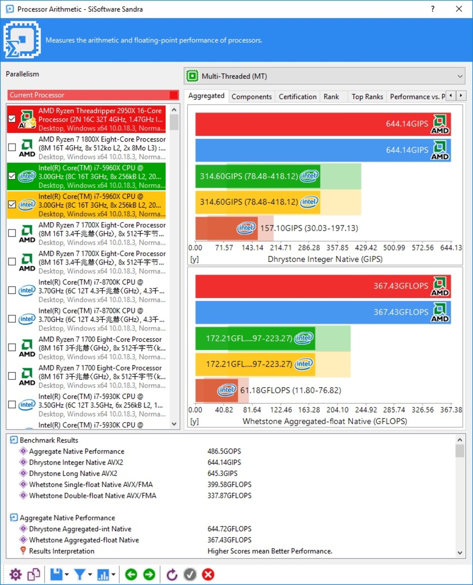
Task: Go forward with the green right arrow
Action: pyautogui.click(x=149, y=574)
